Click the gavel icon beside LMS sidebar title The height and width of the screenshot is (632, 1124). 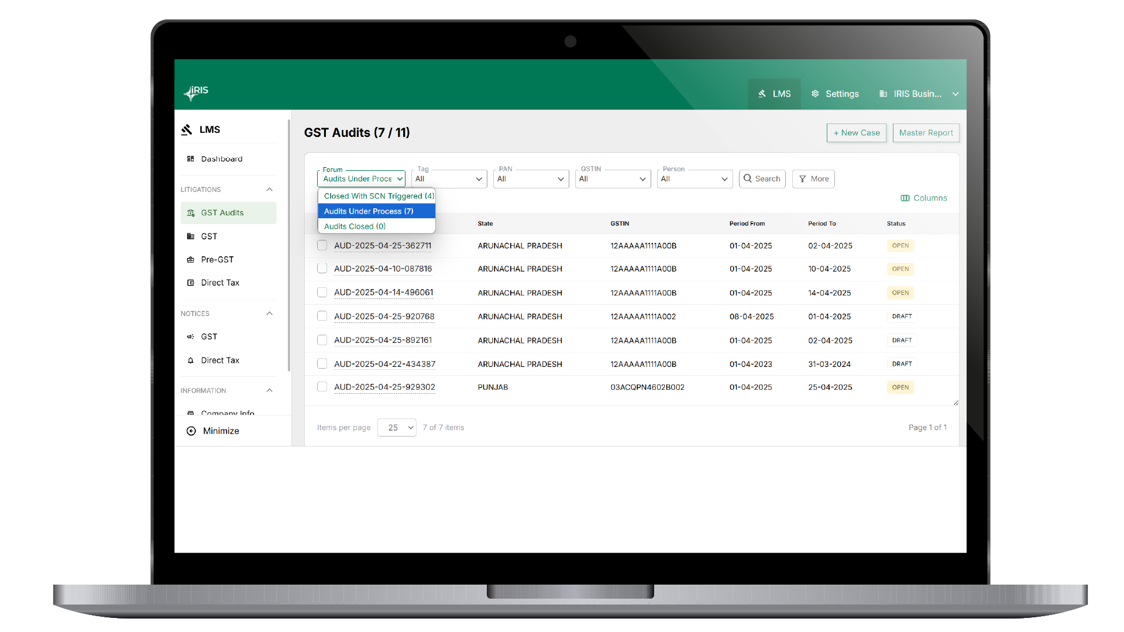(x=187, y=129)
